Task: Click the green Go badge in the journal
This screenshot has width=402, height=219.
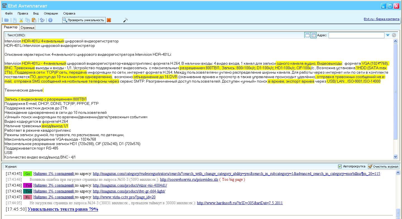Action: 28,174
